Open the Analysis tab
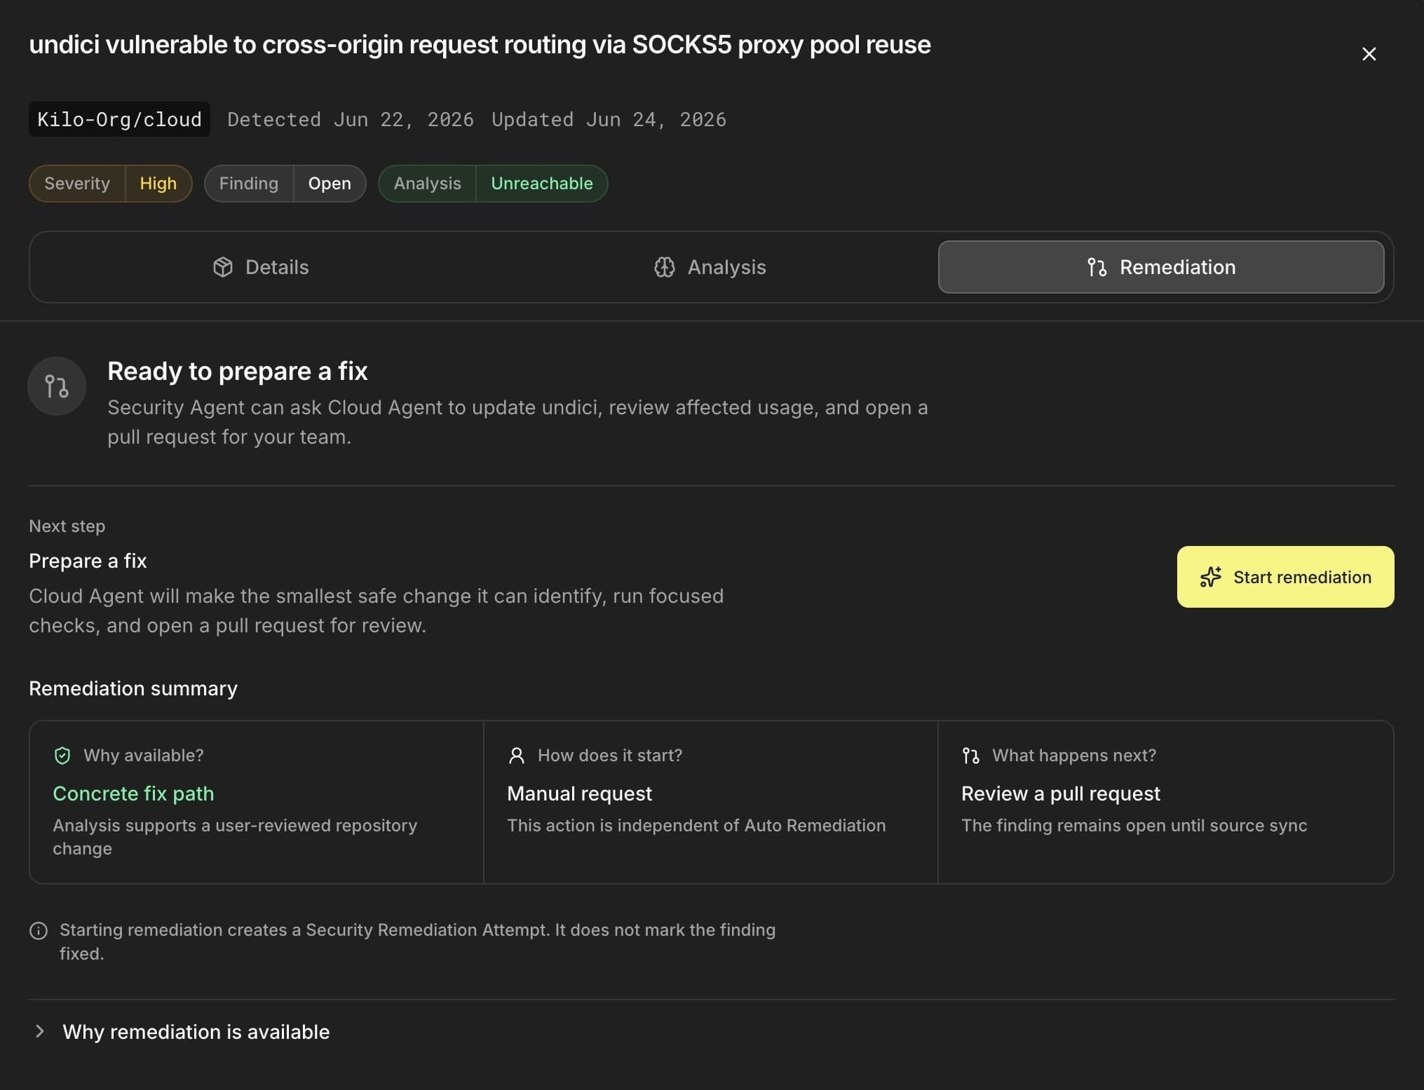Viewport: 1424px width, 1090px height. coord(710,267)
